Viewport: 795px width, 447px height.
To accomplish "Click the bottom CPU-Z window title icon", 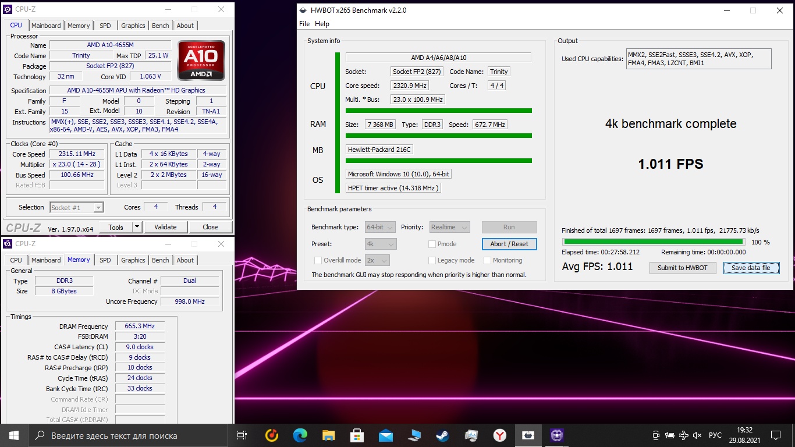I will click(8, 244).
